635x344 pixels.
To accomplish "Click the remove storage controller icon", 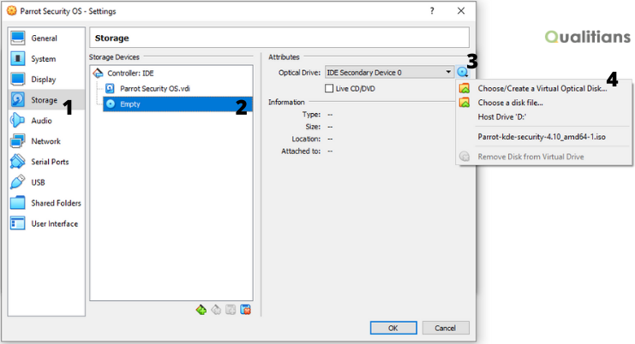I will (x=216, y=310).
